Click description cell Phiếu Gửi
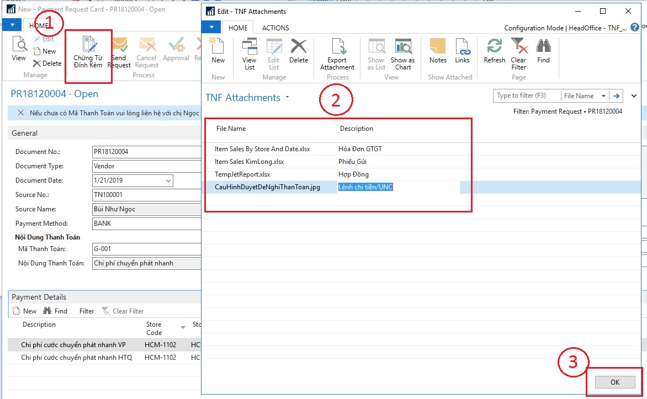Screen dimensions: 647x399 pos(352,162)
